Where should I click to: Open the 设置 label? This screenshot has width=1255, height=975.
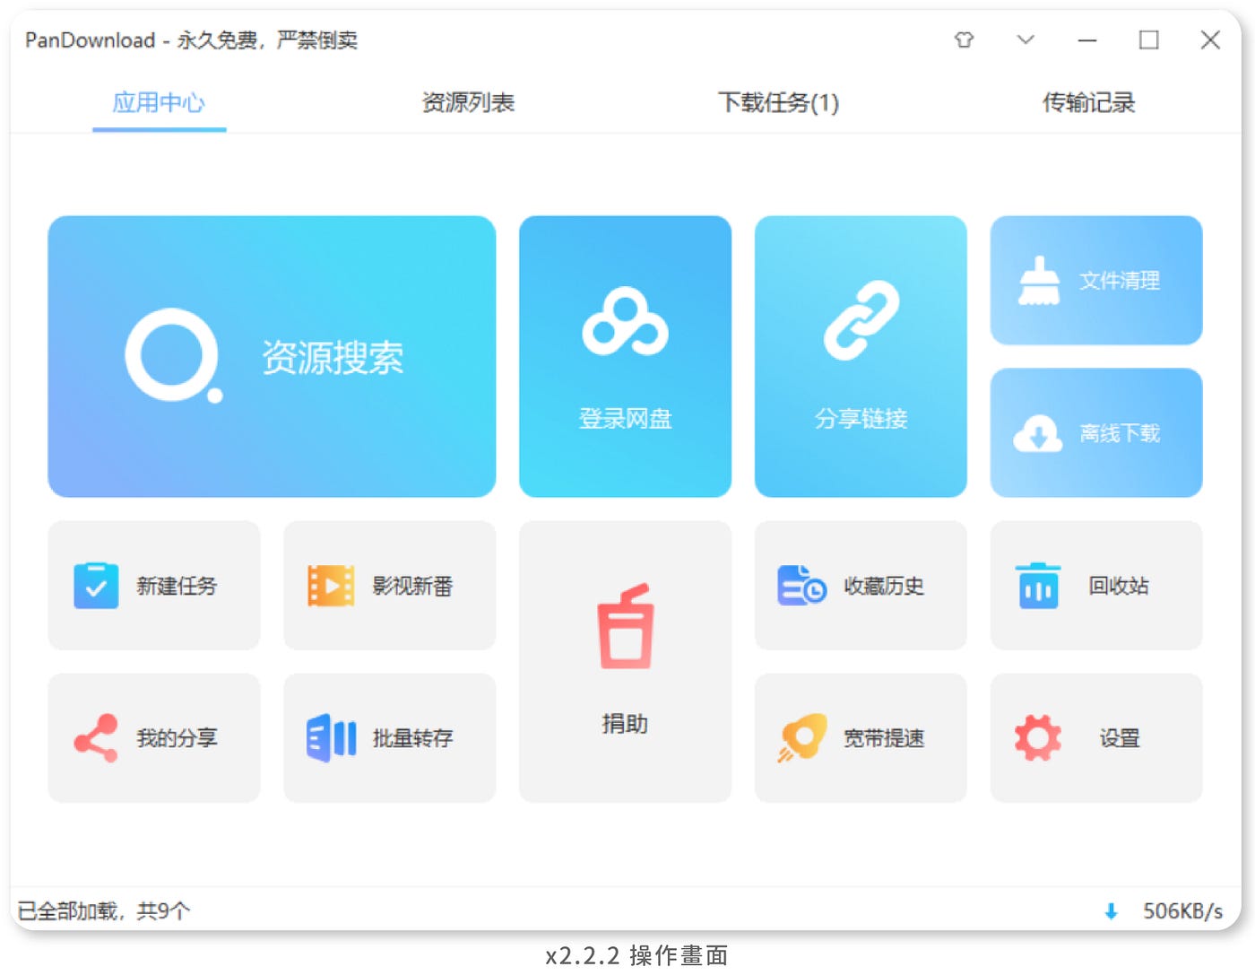click(x=1119, y=738)
